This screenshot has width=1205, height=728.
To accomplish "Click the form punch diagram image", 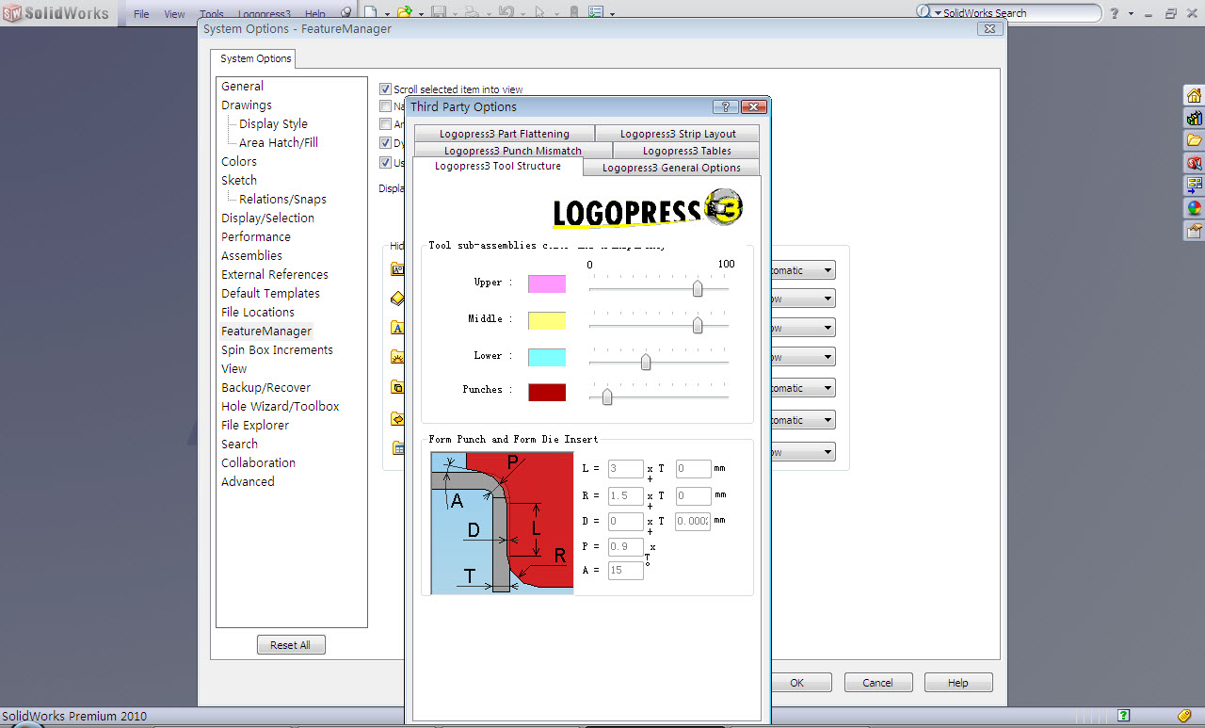I will [502, 523].
